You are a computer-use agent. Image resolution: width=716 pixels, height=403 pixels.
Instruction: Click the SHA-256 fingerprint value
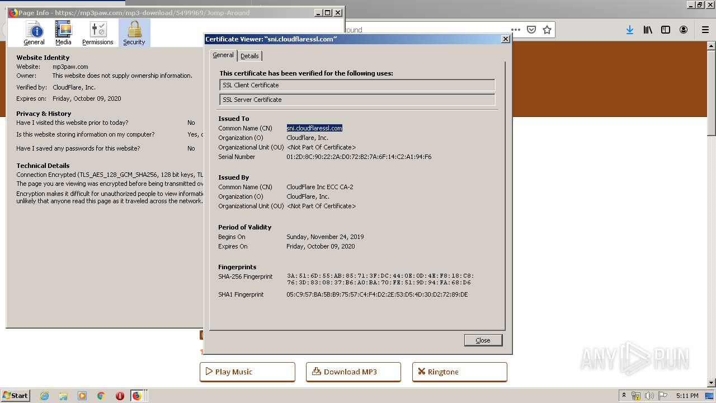[380, 279]
